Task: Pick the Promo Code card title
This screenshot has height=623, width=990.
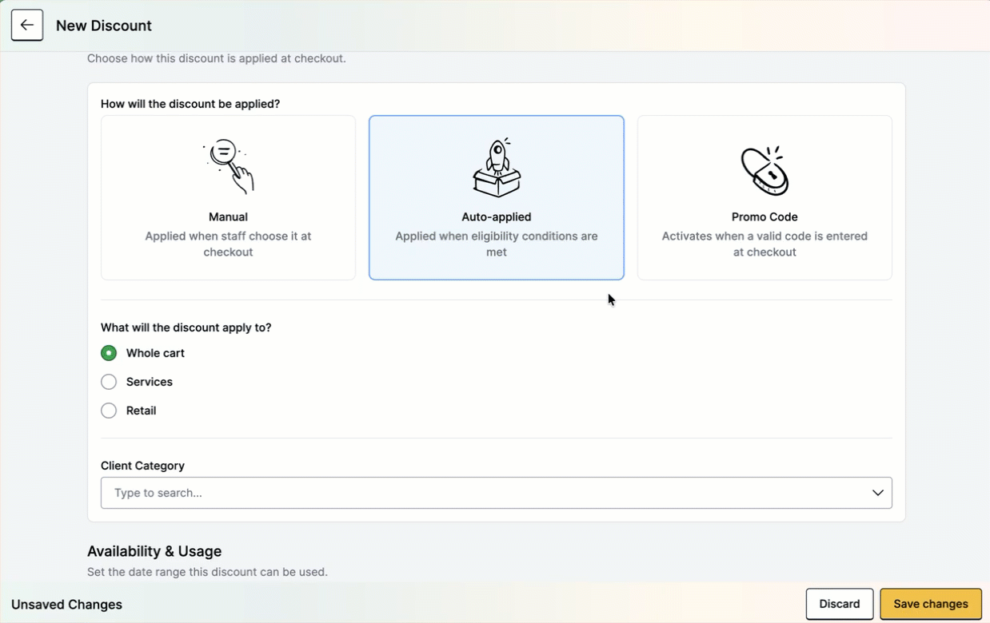Action: pos(764,216)
